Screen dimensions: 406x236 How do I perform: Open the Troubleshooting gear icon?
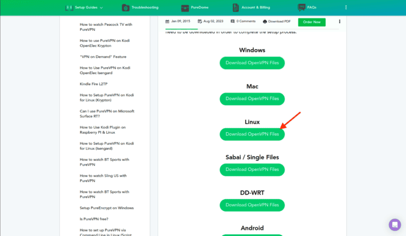click(x=126, y=8)
